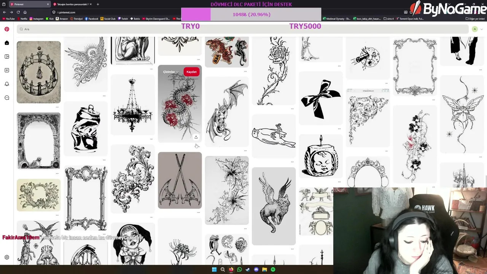Image resolution: width=487 pixels, height=274 pixels.
Task: Open Spotify from the taskbar
Action: (273, 269)
